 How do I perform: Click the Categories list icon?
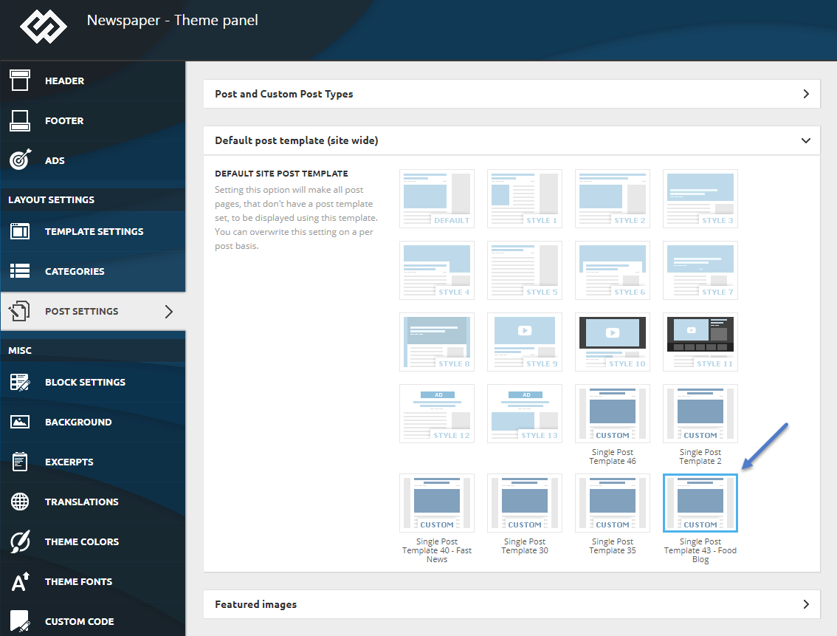(x=20, y=271)
